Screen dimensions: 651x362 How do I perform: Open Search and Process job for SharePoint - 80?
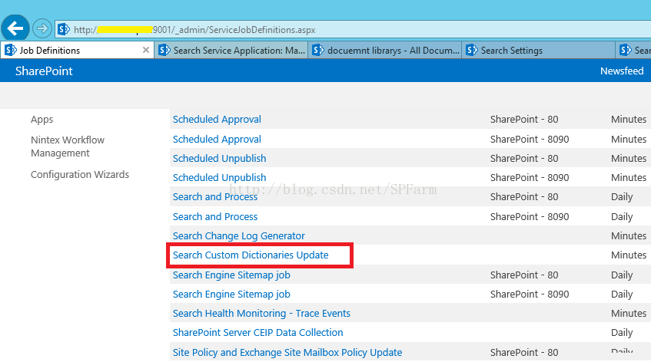[215, 197]
